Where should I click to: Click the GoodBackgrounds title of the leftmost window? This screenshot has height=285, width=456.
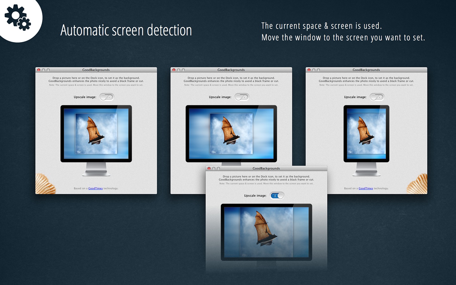point(96,70)
